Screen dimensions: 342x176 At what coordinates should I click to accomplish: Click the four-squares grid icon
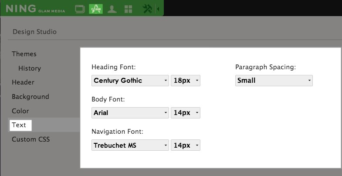[x=128, y=9]
